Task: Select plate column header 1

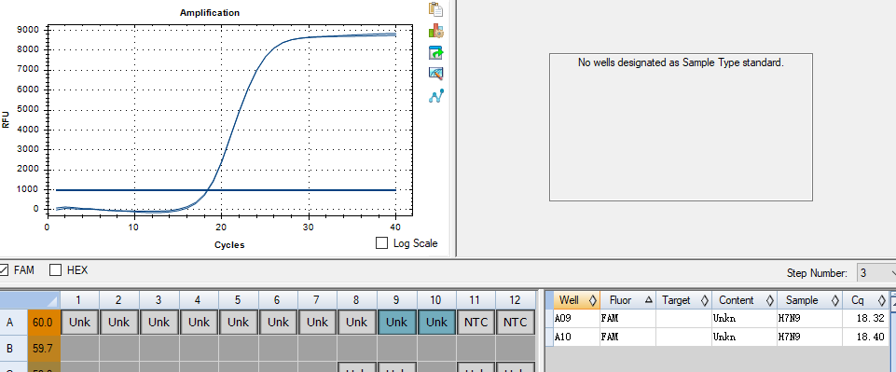Action: click(x=79, y=300)
